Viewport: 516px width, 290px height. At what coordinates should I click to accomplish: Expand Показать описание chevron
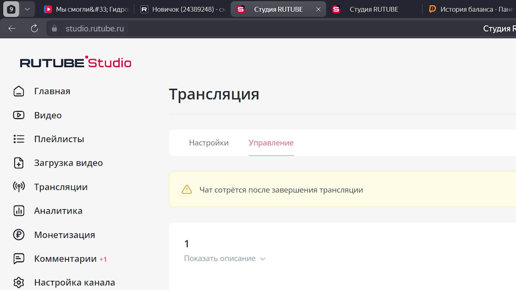coord(263,259)
